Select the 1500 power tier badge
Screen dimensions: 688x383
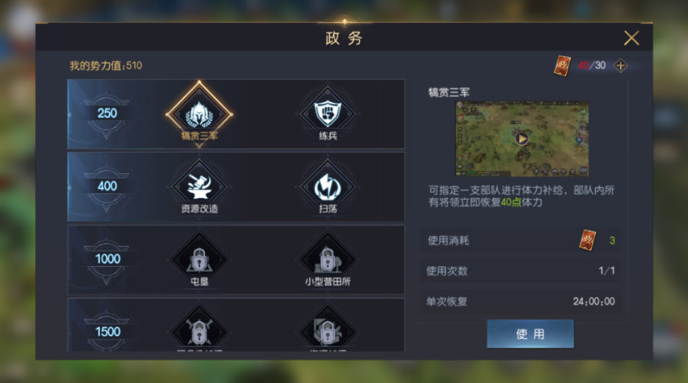[x=107, y=331]
